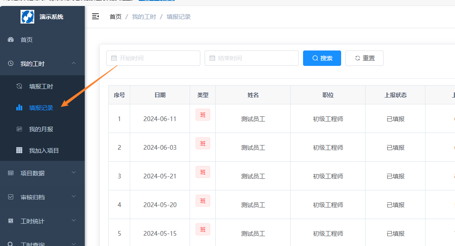The height and width of the screenshot is (246, 455).
Task: Click the calendar icon in 结束时间 field
Action: pyautogui.click(x=212, y=58)
